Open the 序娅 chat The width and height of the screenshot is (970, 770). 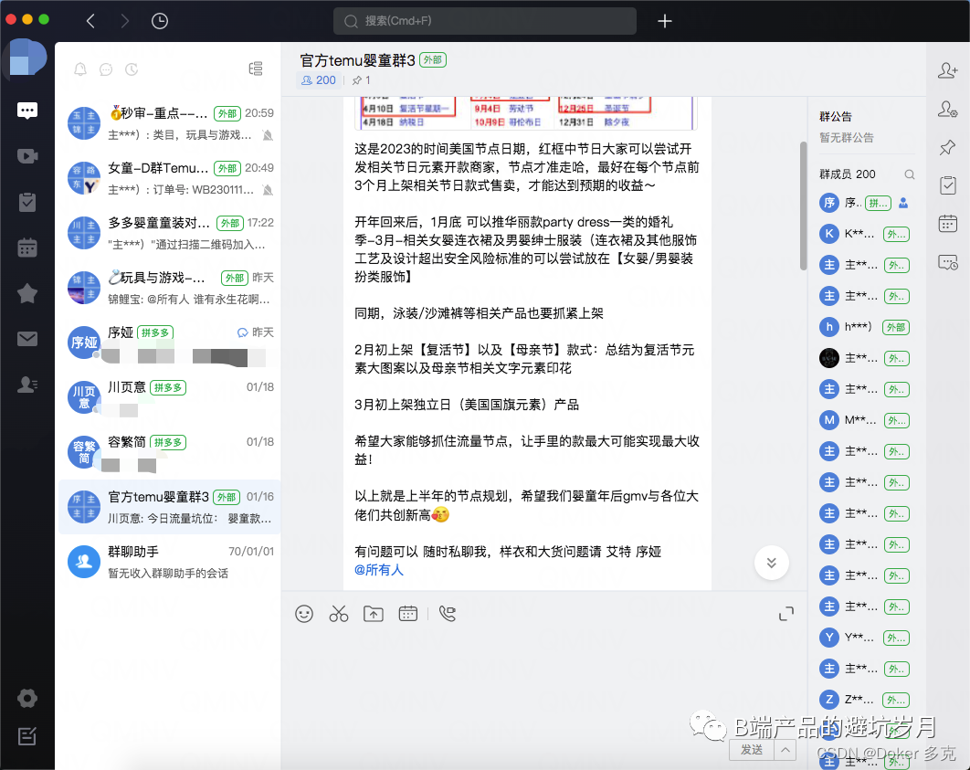(x=168, y=343)
